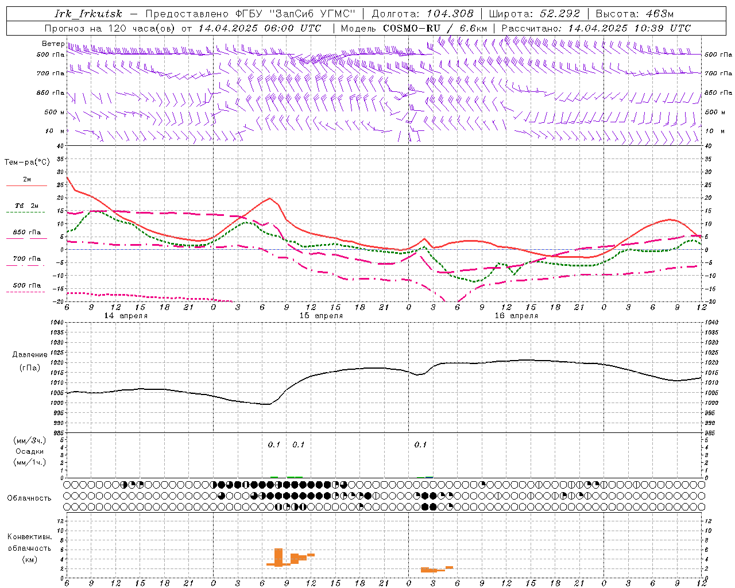The width and height of the screenshot is (735, 588).
Task: Select the (гПа) unit under Давление
Action: pyautogui.click(x=30, y=368)
